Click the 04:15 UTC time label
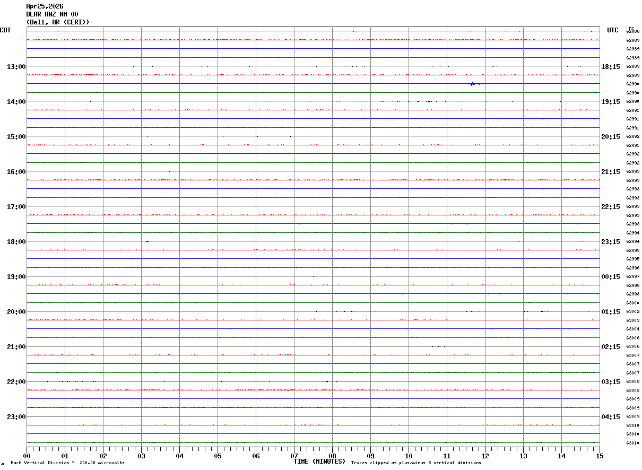The width and height of the screenshot is (642, 470). coord(611,416)
